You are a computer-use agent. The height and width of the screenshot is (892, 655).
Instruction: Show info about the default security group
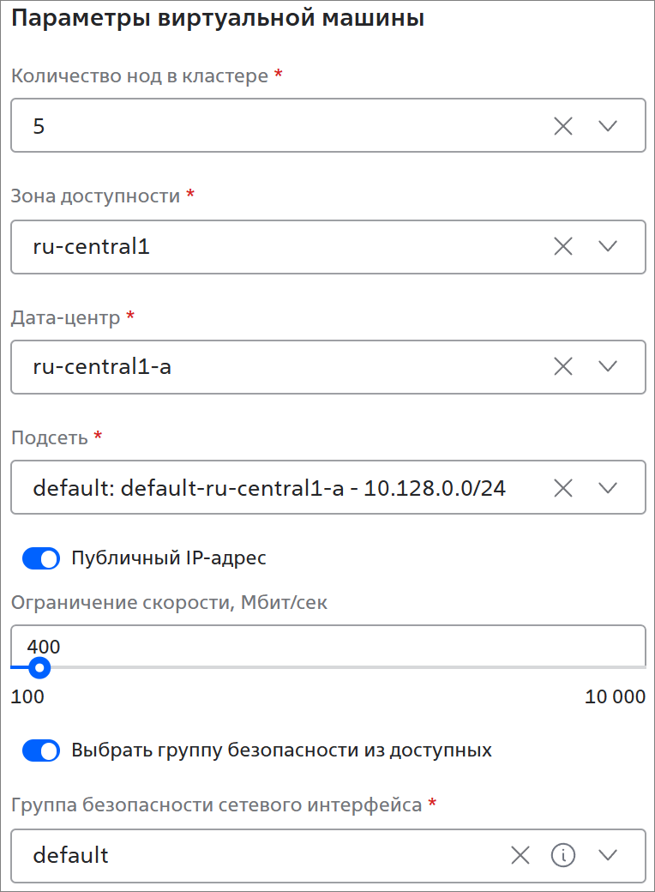[x=563, y=854]
